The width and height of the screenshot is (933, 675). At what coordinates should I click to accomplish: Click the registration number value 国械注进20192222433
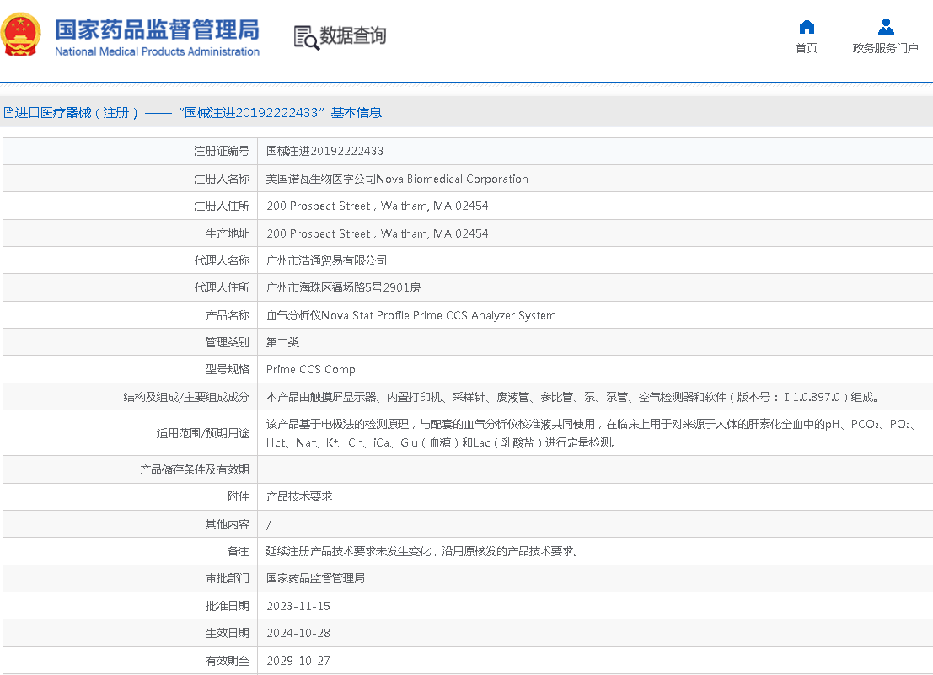pos(324,151)
